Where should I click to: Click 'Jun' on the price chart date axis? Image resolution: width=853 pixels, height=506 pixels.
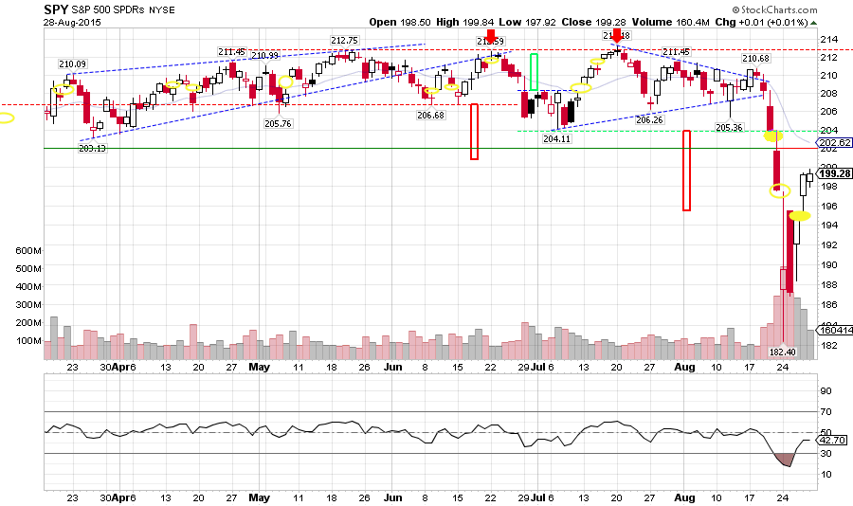click(x=392, y=368)
